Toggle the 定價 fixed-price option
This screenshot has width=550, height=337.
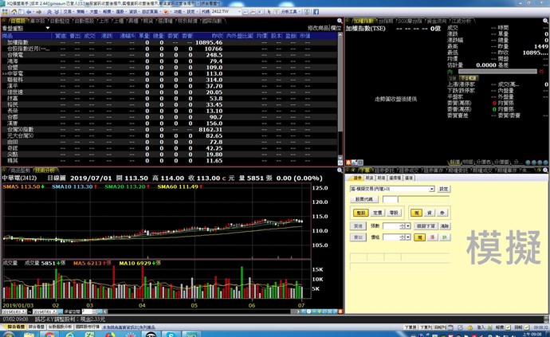coord(378,213)
